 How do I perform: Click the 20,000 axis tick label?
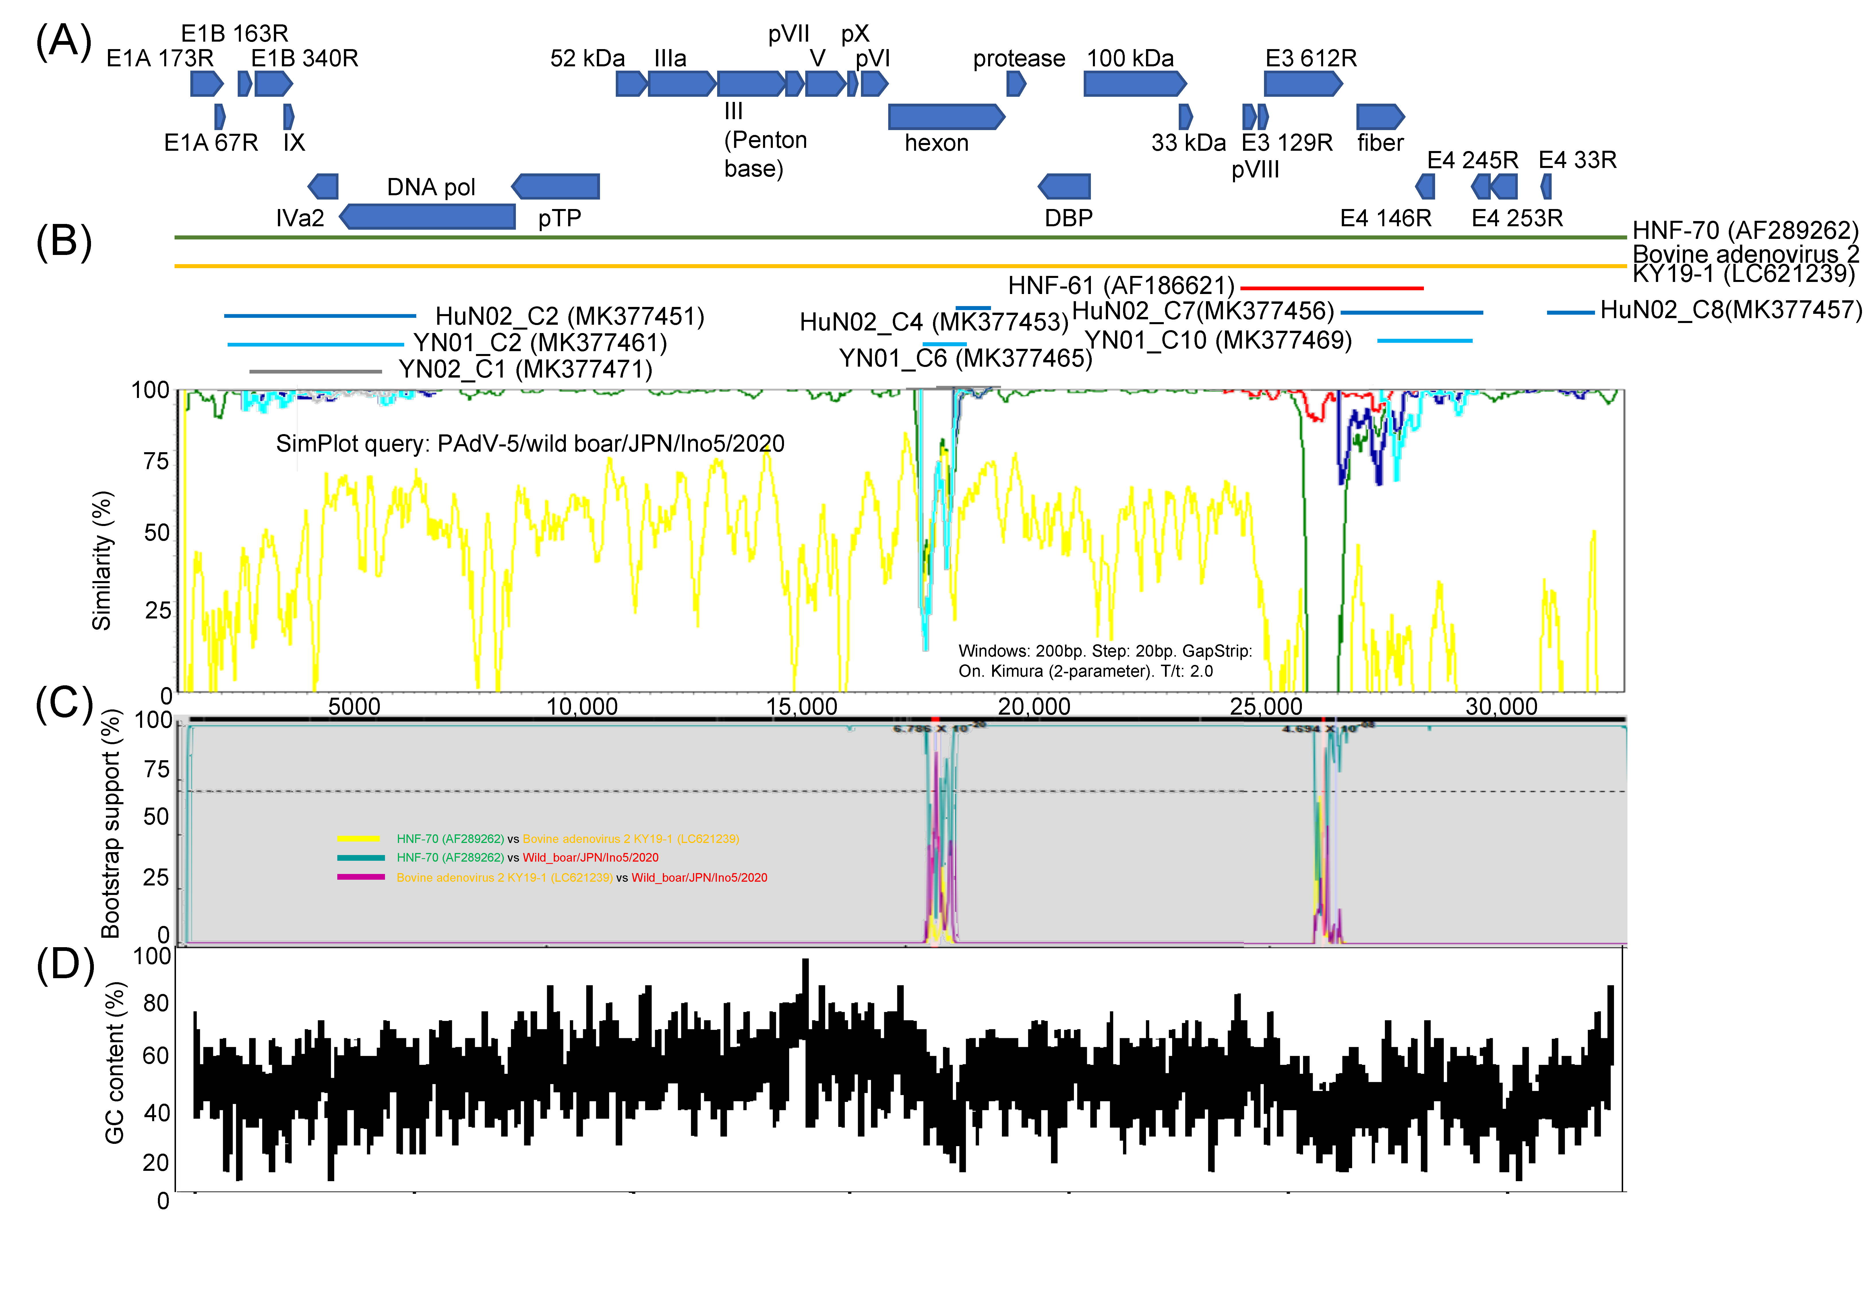(1033, 706)
